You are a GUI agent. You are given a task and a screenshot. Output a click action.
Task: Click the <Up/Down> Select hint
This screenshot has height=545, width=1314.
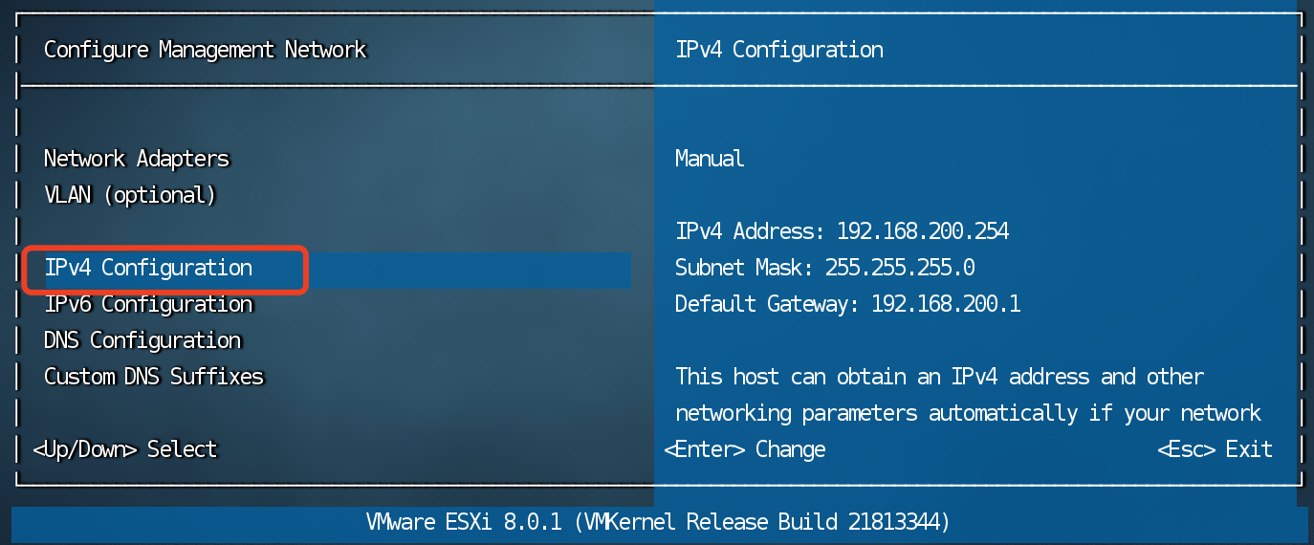(x=125, y=449)
